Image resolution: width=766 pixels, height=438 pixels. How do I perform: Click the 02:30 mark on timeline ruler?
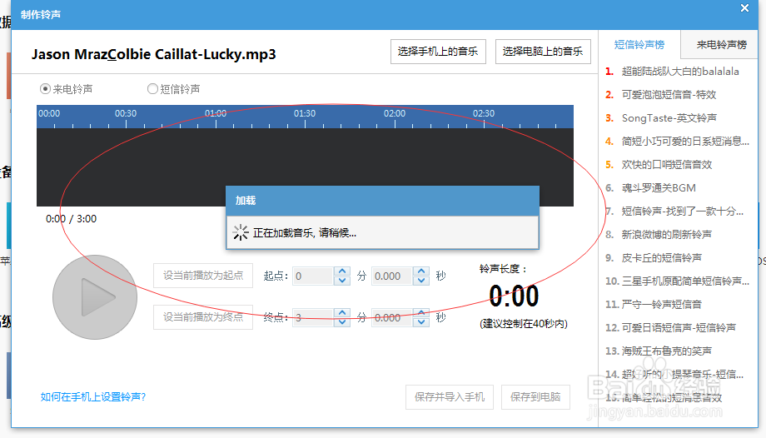pyautogui.click(x=484, y=113)
